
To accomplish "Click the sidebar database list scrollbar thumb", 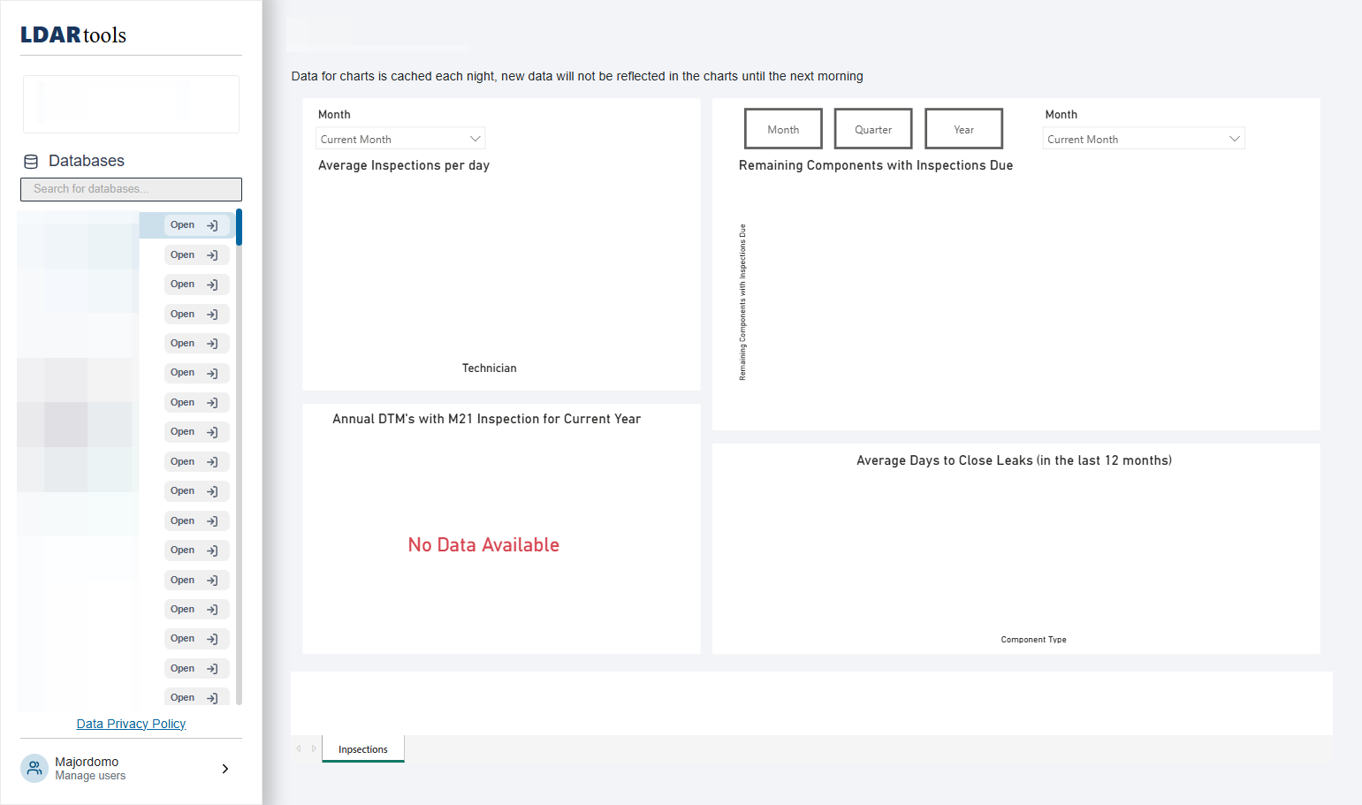I will click(239, 227).
